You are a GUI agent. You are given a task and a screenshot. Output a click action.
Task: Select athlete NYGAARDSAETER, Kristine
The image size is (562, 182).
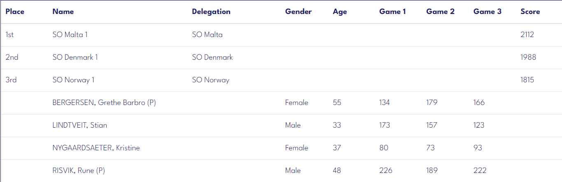click(96, 148)
